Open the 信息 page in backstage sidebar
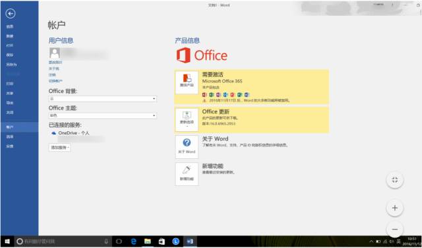Viewport: 422px width, 248px height. point(10,26)
